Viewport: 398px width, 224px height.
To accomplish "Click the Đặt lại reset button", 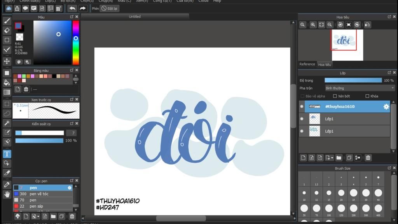I will coord(110,9).
